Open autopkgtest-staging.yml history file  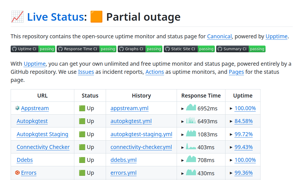click(x=141, y=134)
